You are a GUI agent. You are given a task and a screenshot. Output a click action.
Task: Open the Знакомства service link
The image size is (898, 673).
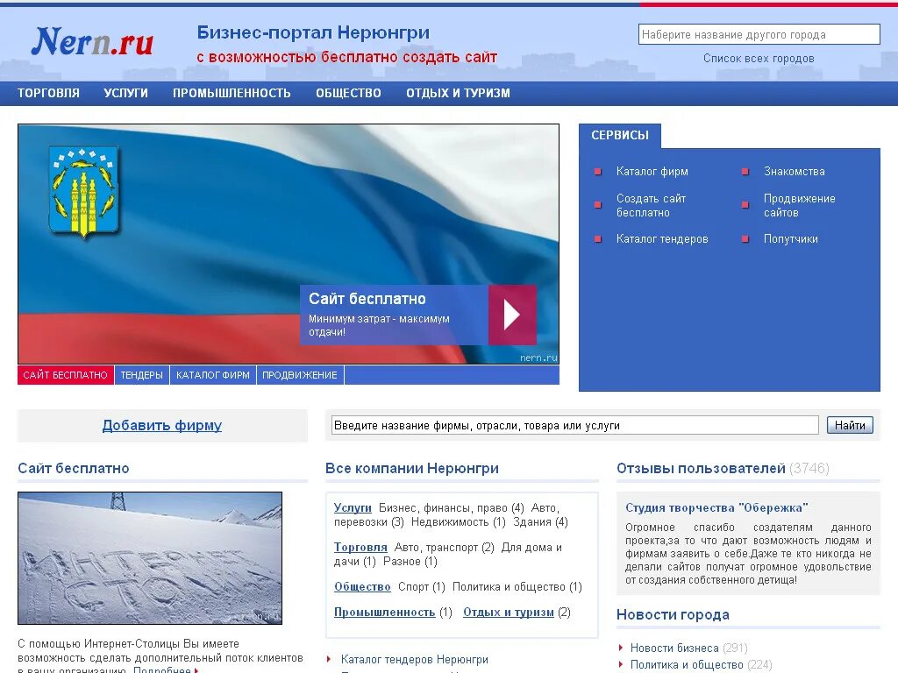(x=795, y=171)
